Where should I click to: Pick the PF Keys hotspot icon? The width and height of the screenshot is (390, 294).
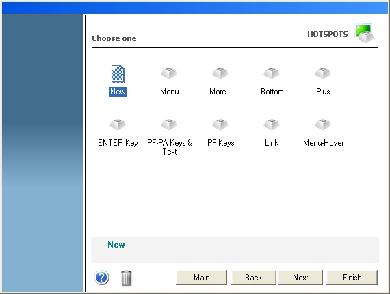(220, 124)
